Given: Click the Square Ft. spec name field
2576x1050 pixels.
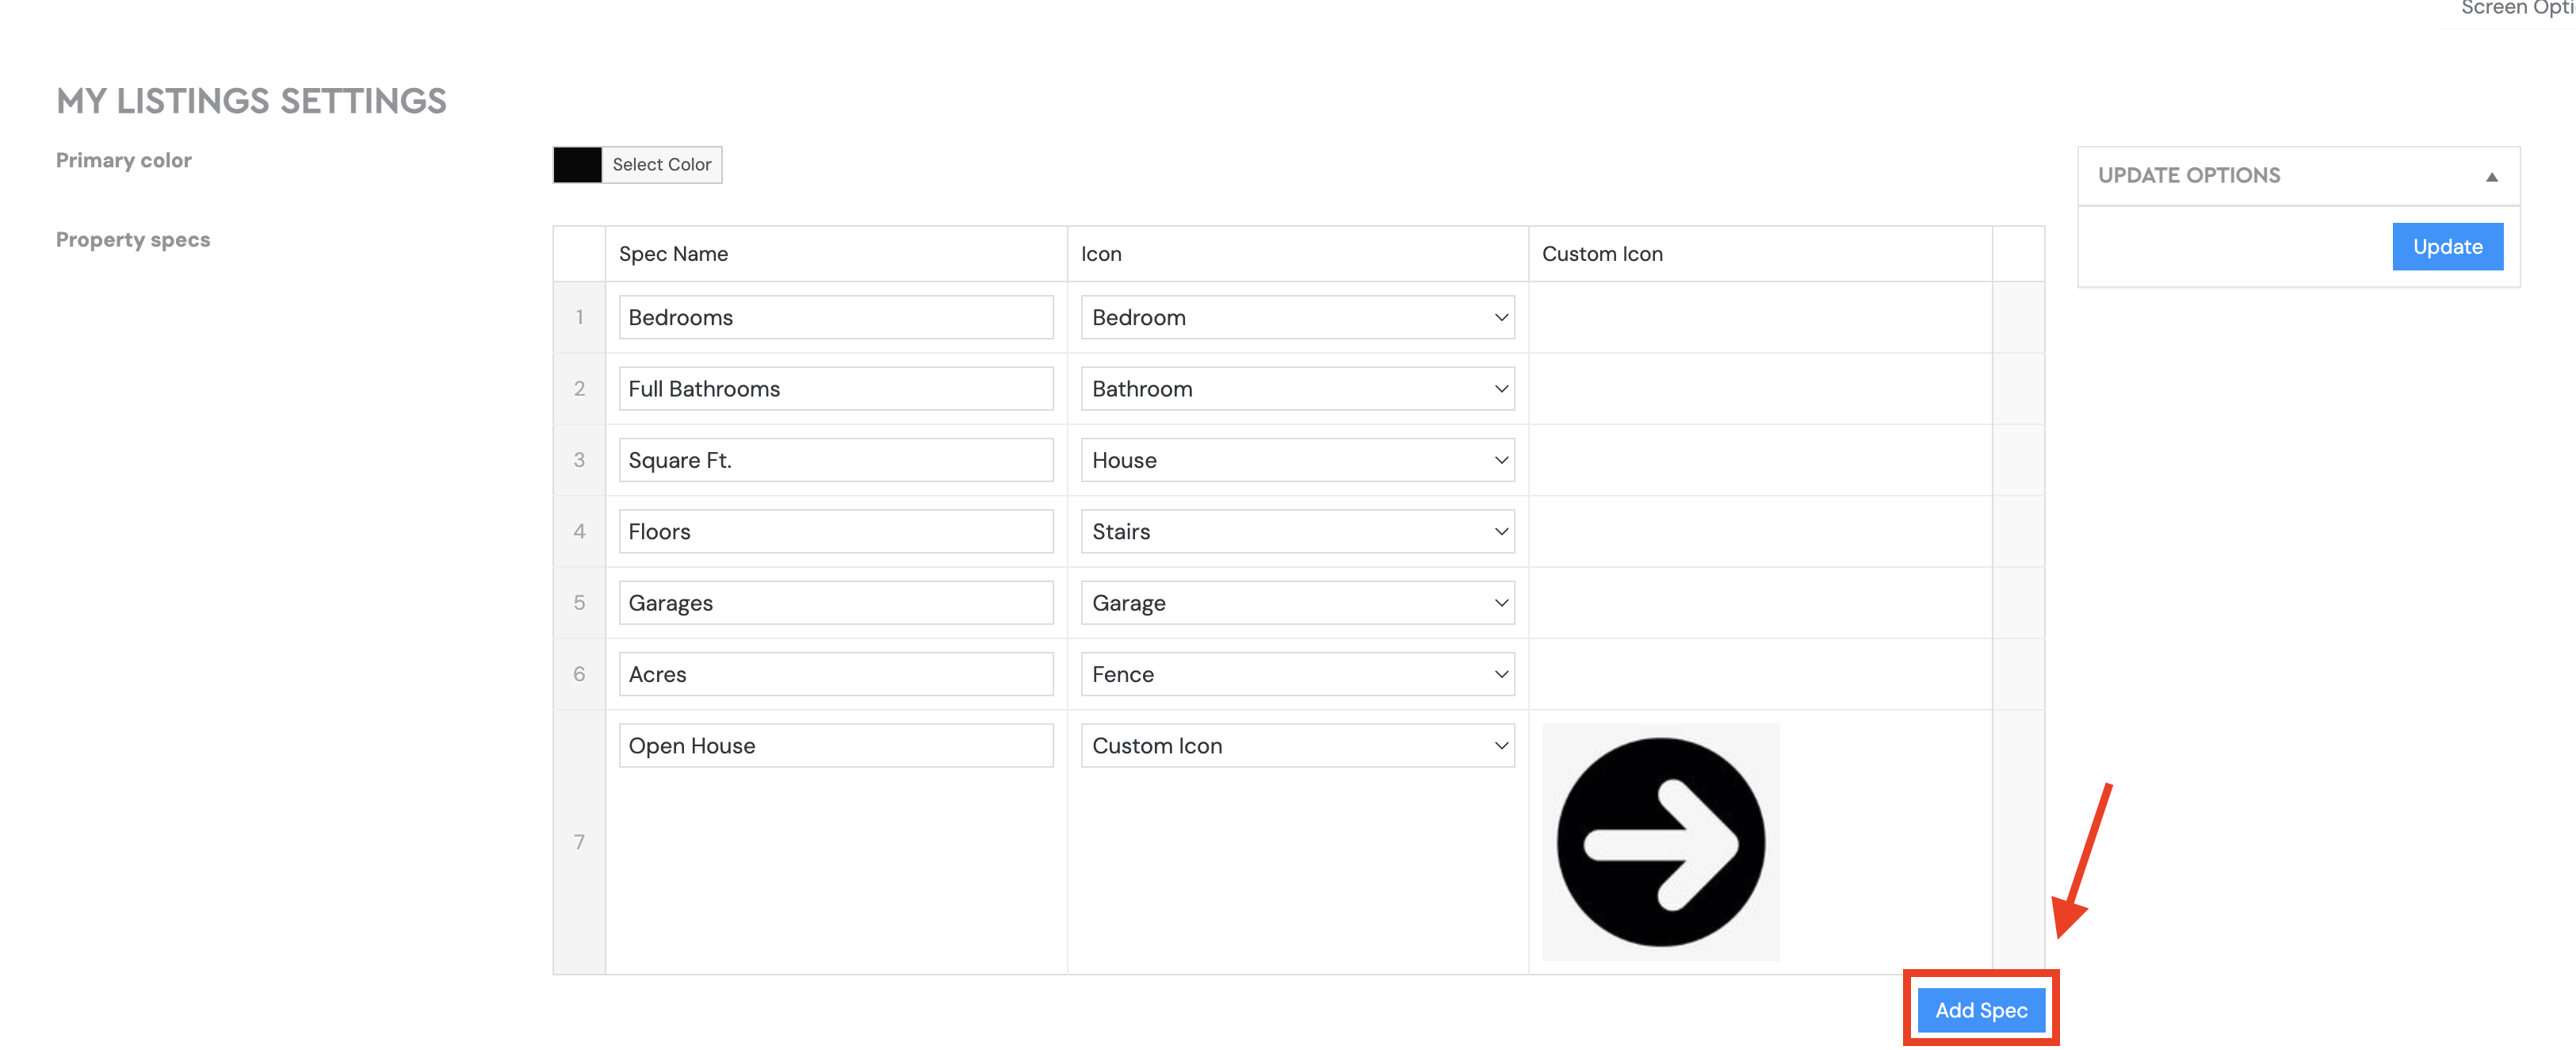Looking at the screenshot, I should tap(836, 461).
